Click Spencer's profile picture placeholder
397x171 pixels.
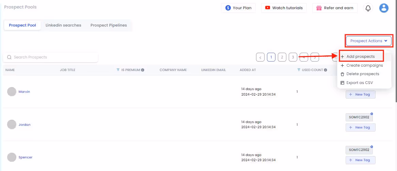[12, 157]
